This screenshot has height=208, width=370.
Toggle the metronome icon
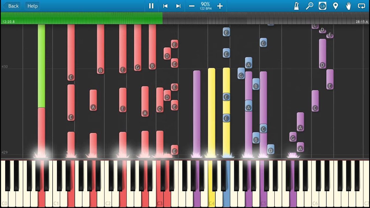[x=297, y=6]
